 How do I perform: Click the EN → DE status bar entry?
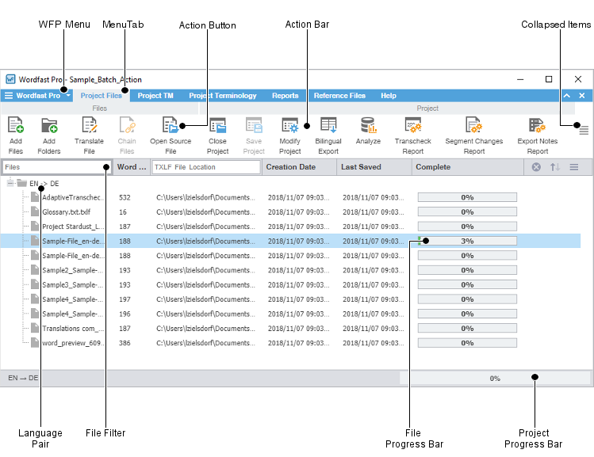pos(23,378)
